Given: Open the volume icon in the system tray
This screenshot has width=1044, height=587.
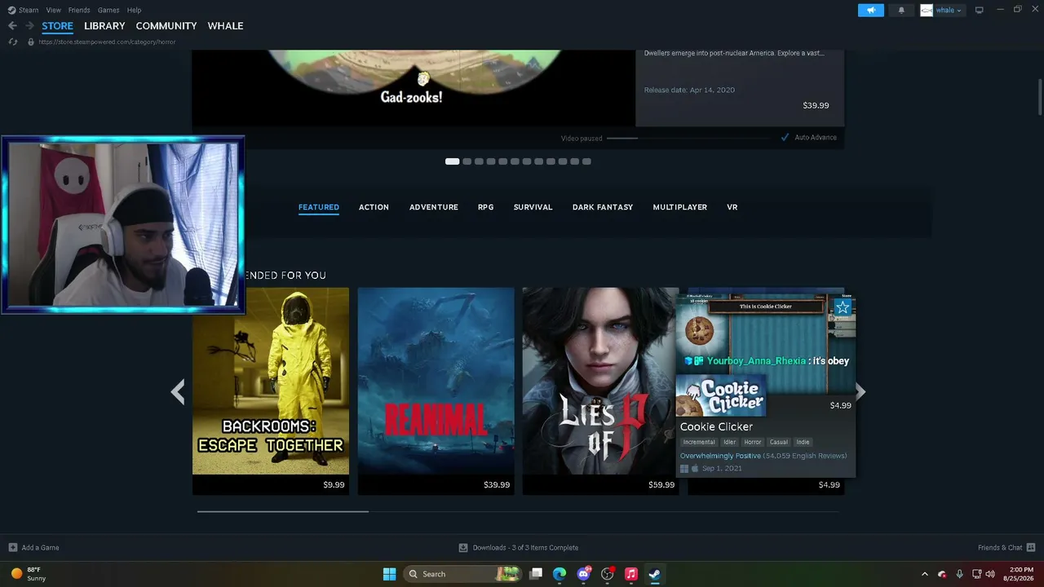Looking at the screenshot, I should [990, 574].
